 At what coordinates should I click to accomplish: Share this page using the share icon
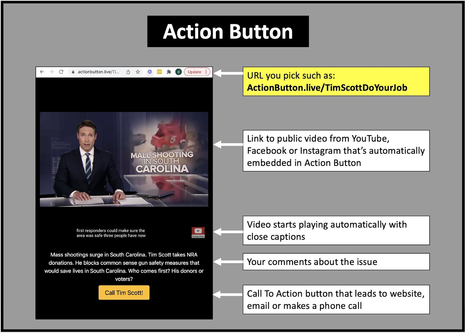coord(128,72)
